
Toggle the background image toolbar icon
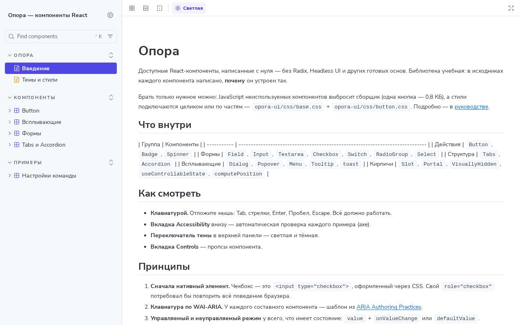(146, 8)
